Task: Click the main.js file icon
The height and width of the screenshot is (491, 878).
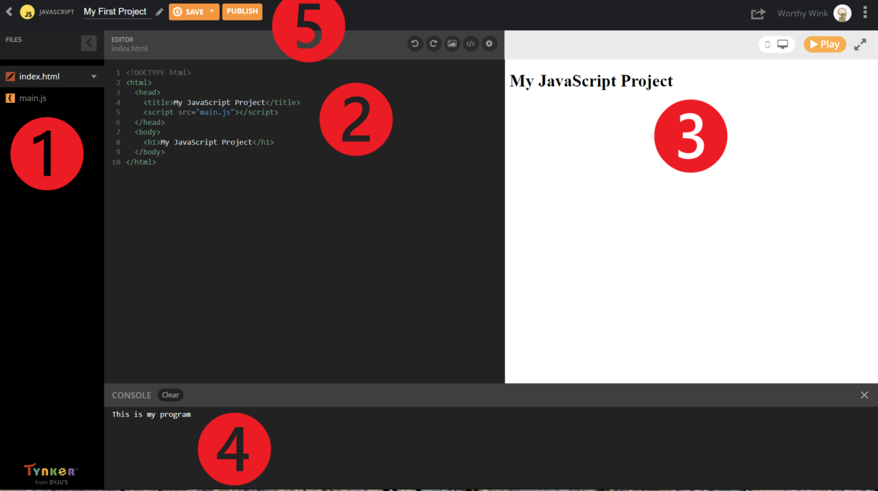Action: click(10, 98)
